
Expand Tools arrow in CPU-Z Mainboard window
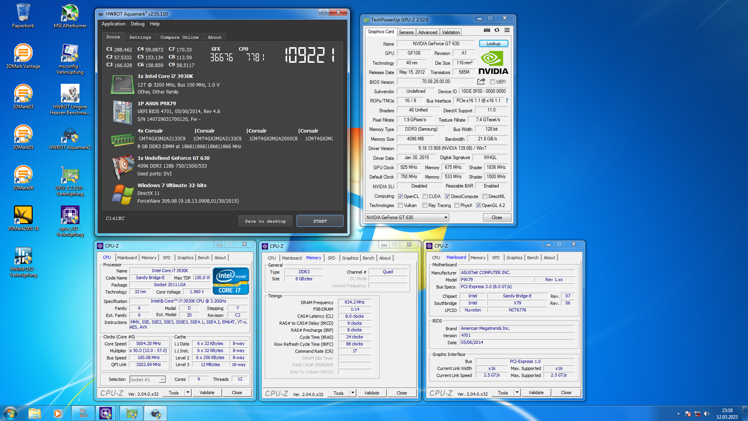[517, 393]
